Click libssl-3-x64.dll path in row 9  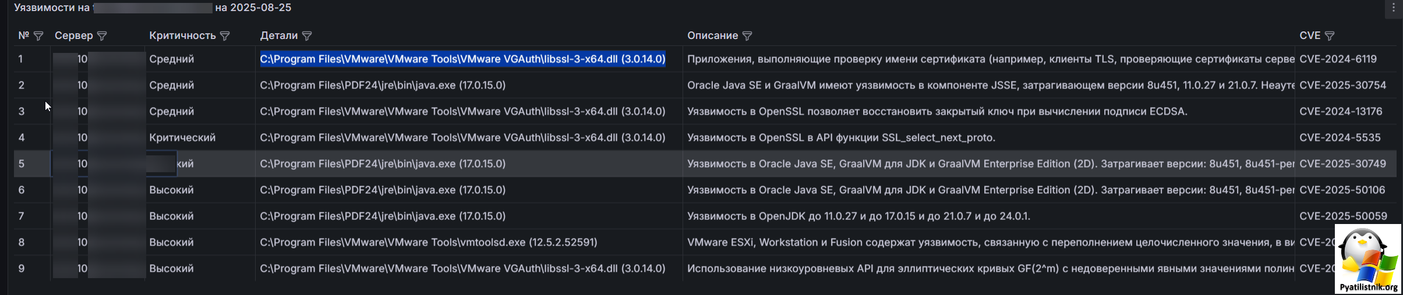coord(462,268)
